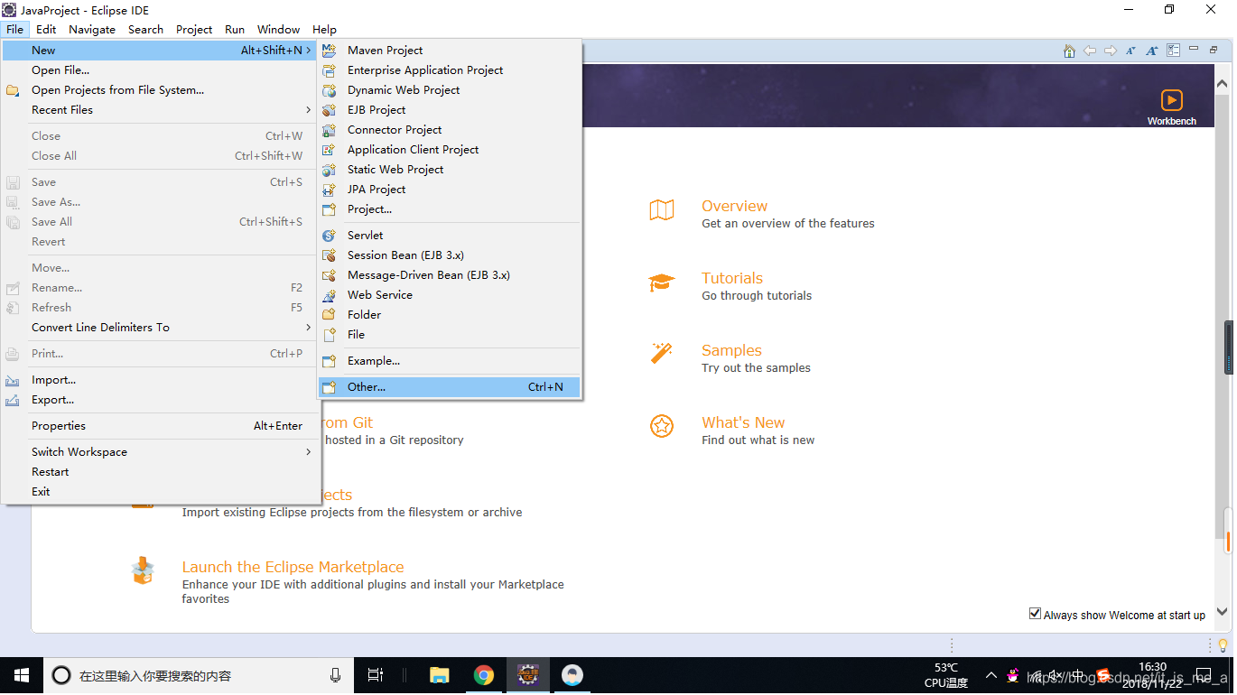Click the What's New star icon
Screen dimensions: 1237x695
pos(662,426)
